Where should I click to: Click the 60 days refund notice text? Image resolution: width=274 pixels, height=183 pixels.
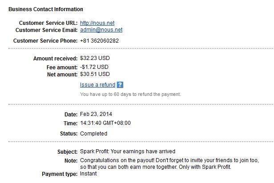coord(130,94)
